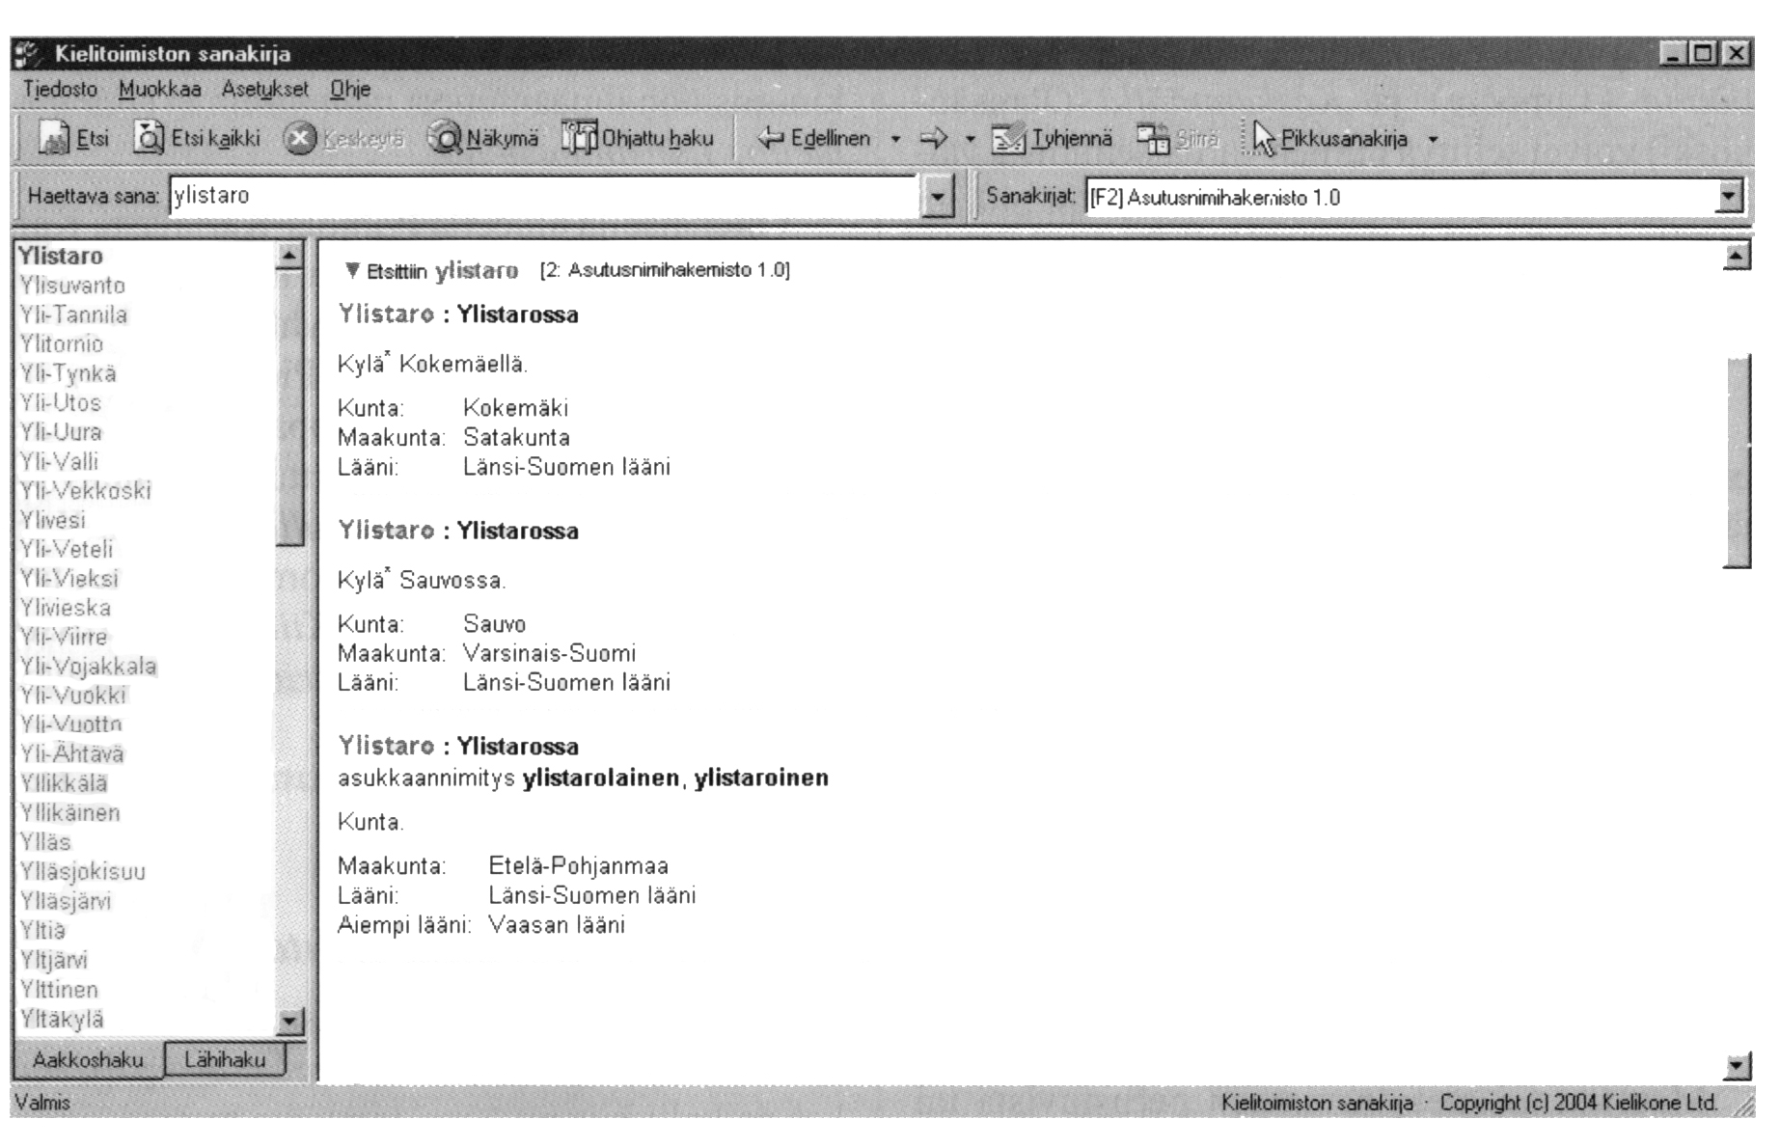Select Yli-Valli in the word list
1780x1147 pixels.
(59, 461)
